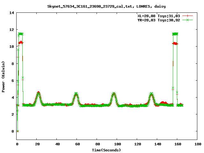Click the x-axis tick label 140

[158, 144]
